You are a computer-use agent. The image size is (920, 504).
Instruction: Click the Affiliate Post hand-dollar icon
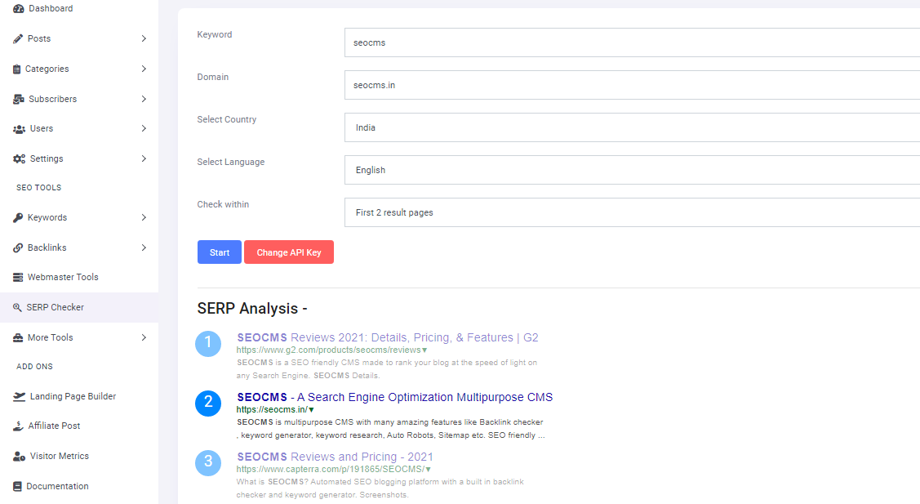click(18, 426)
